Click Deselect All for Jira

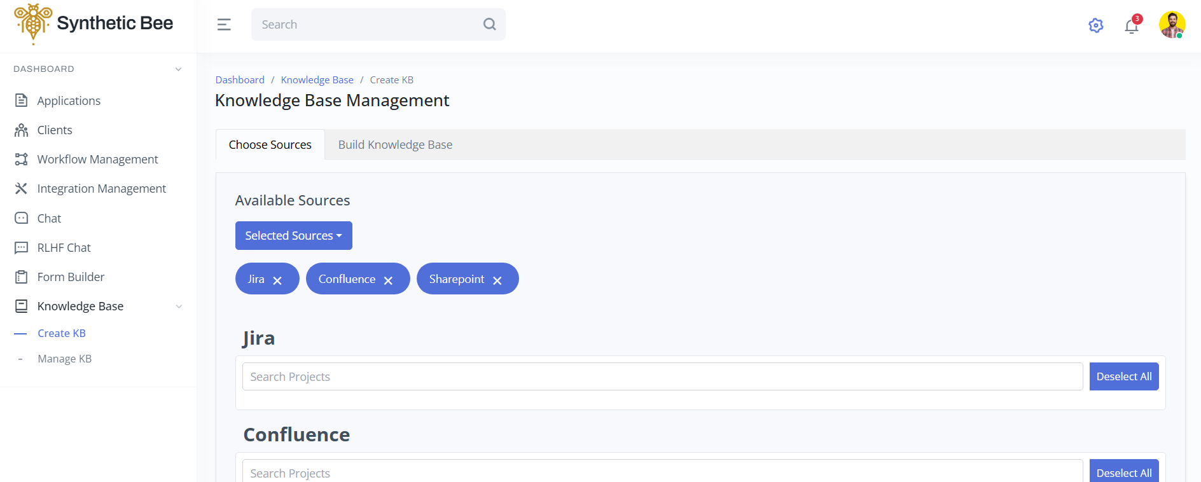point(1124,376)
